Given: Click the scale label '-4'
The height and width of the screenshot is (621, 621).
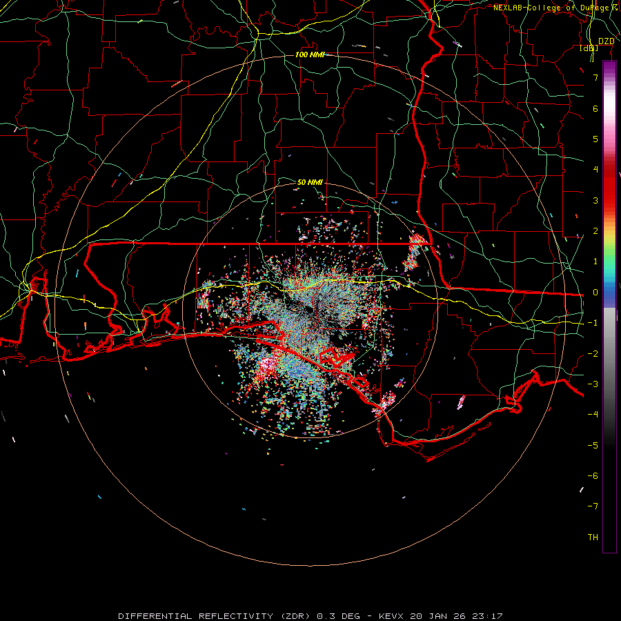Looking at the screenshot, I should click(x=593, y=414).
